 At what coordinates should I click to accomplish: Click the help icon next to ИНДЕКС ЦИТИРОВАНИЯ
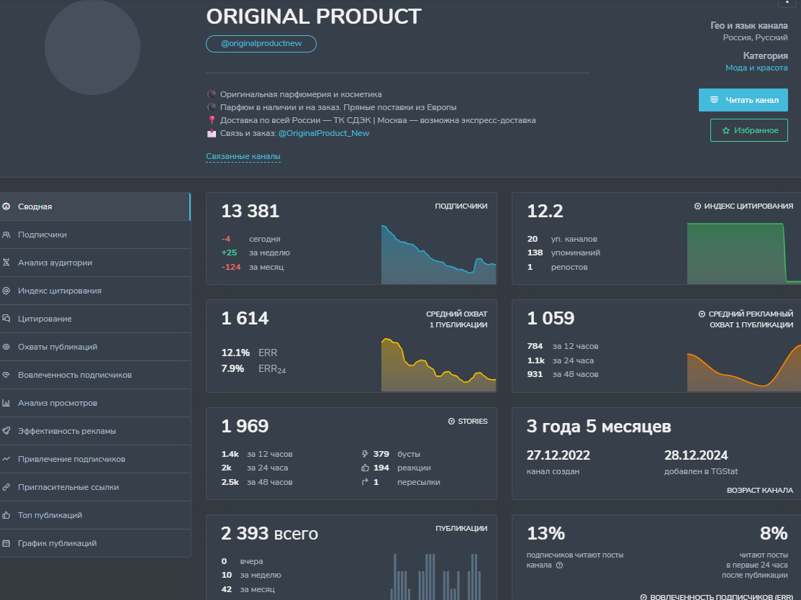click(x=697, y=206)
